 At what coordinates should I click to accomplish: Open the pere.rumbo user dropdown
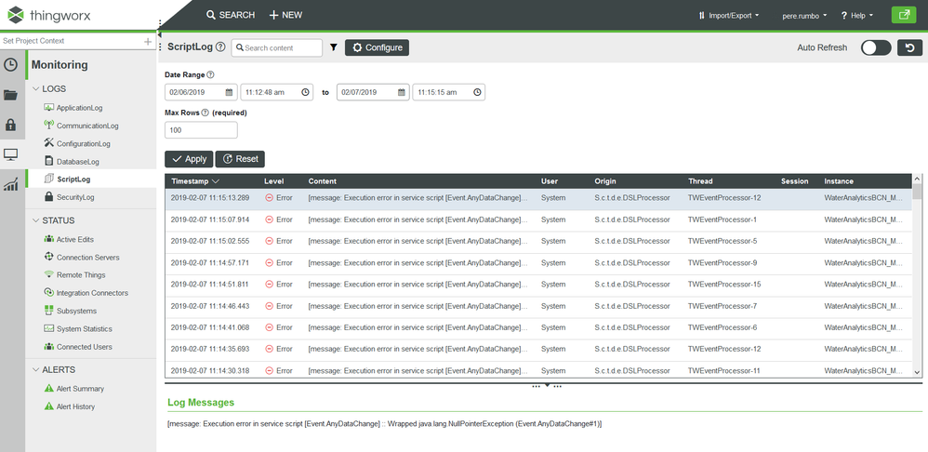804,15
